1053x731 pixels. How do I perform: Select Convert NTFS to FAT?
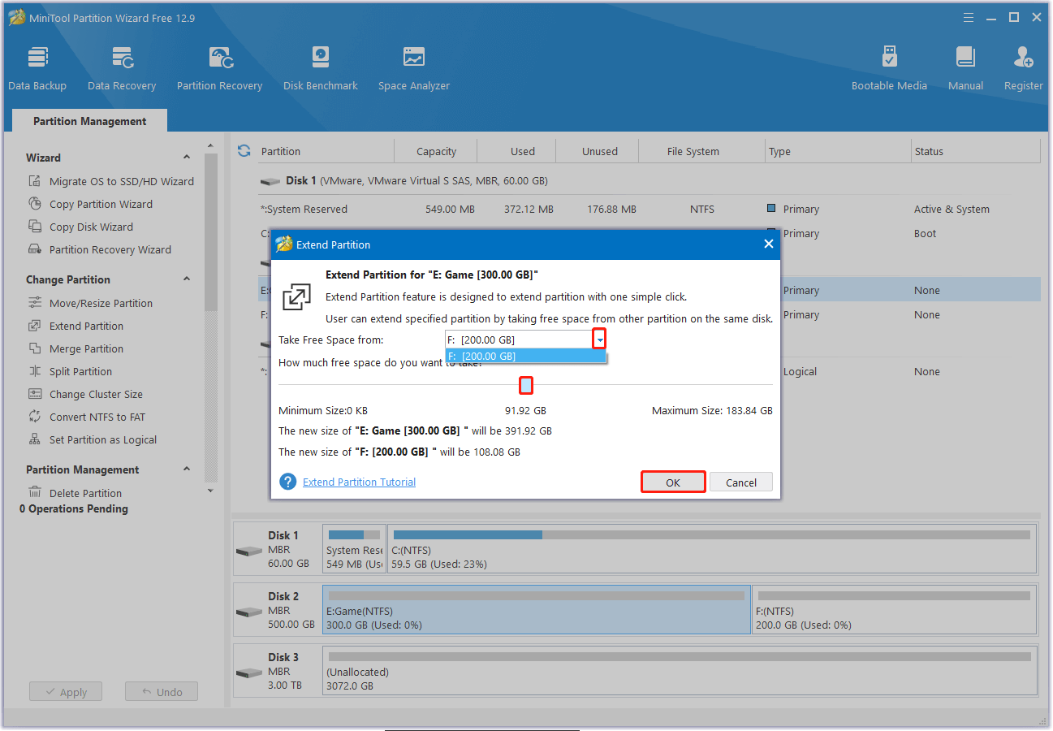(x=97, y=417)
